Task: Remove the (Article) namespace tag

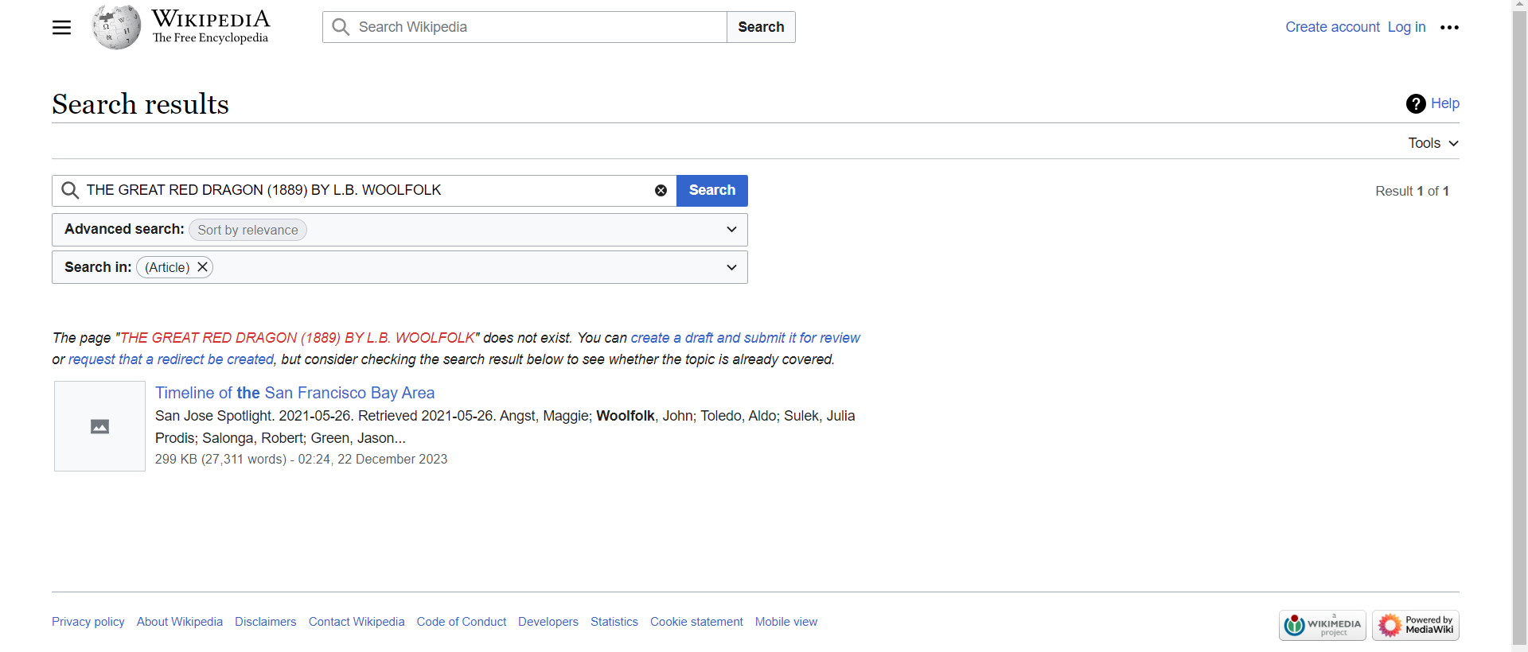Action: click(x=203, y=267)
